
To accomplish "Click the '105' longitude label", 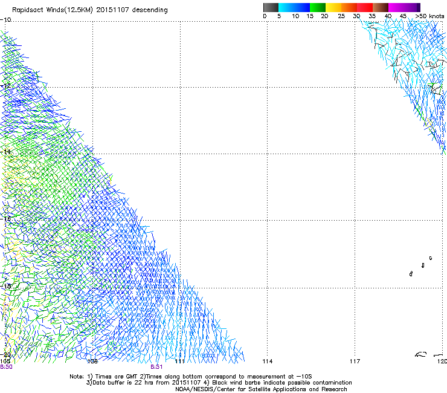I will click(x=5, y=362).
